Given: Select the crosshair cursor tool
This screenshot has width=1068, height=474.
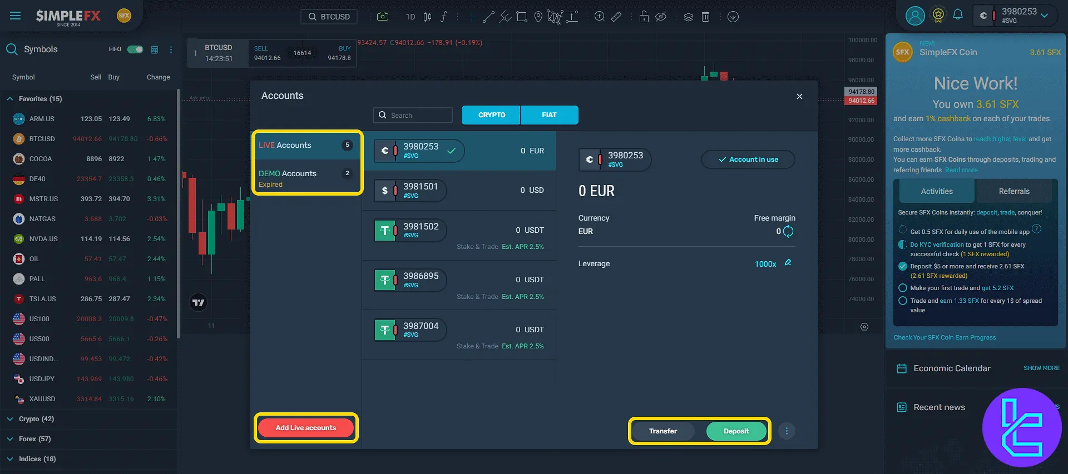Looking at the screenshot, I should click(x=472, y=17).
